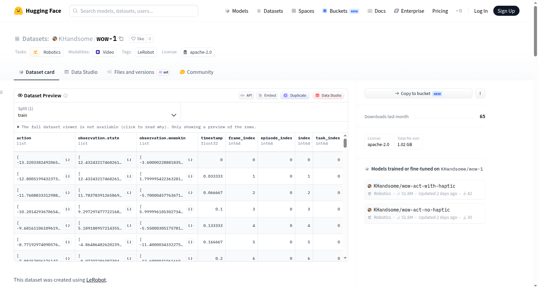The width and height of the screenshot is (538, 289).
Task: Click the Log In link
Action: pos(481,11)
